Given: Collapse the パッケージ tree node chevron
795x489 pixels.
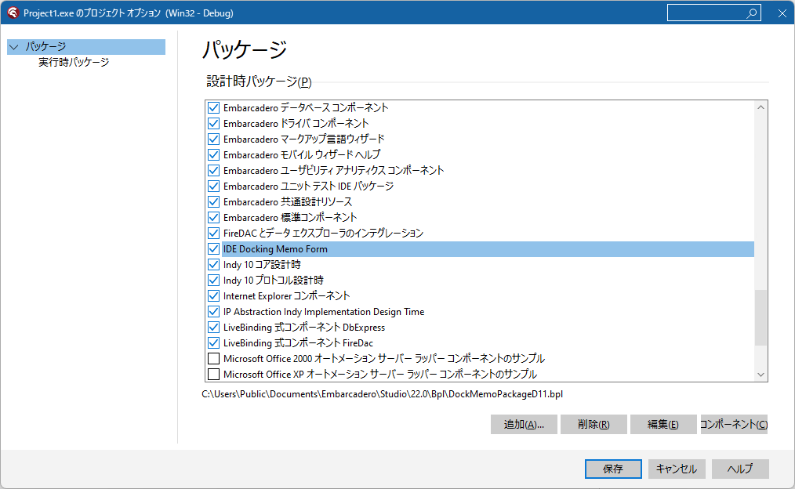Looking at the screenshot, I should pos(13,47).
